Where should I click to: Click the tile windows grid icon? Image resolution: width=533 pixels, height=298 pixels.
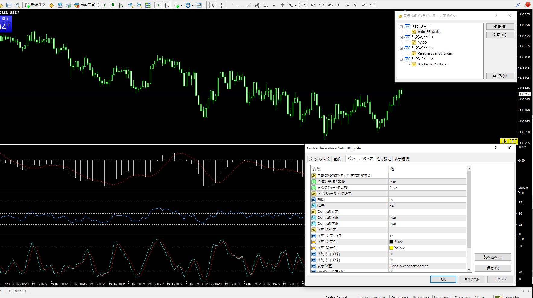[148, 5]
